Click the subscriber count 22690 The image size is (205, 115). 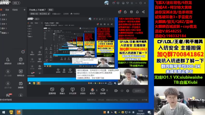pos(66,14)
